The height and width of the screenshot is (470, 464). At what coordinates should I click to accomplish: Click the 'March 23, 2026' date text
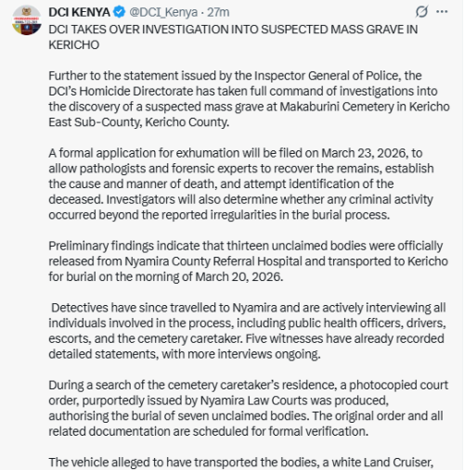click(x=366, y=153)
